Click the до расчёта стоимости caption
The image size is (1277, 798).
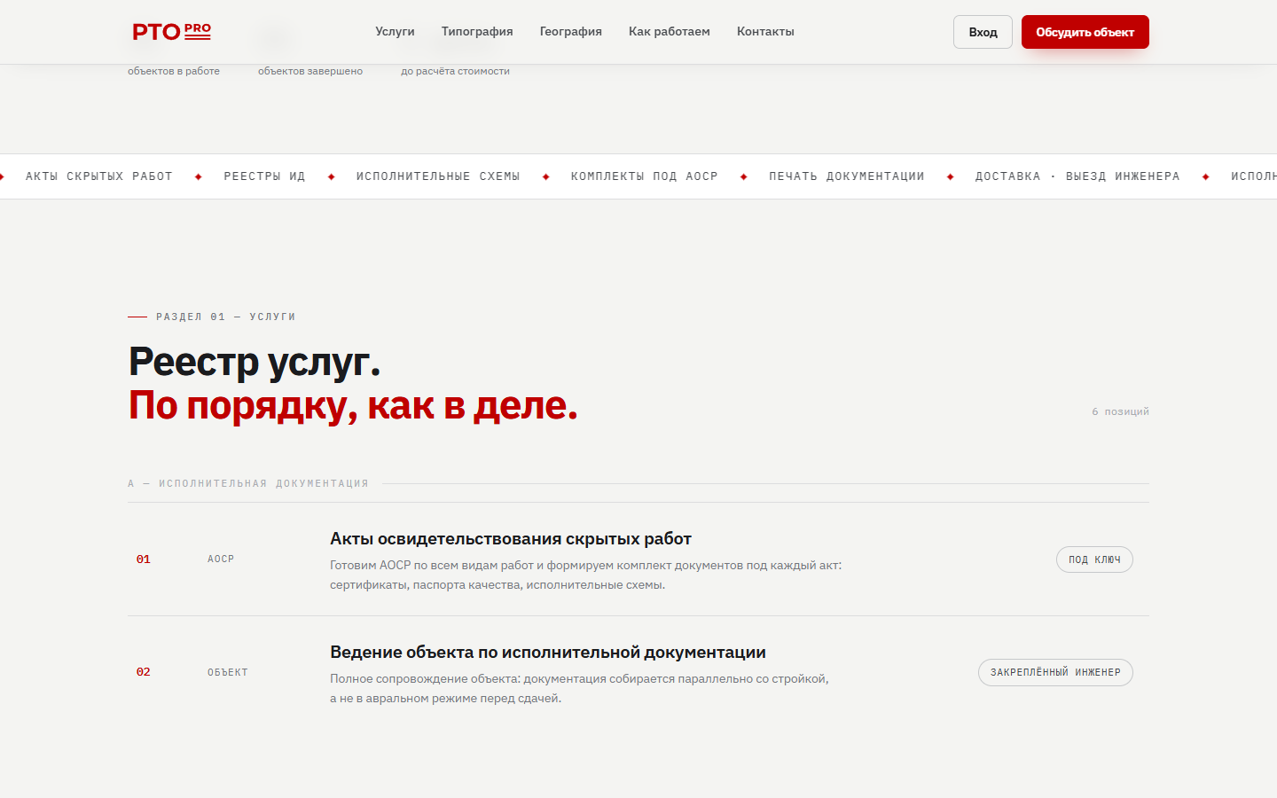point(455,71)
